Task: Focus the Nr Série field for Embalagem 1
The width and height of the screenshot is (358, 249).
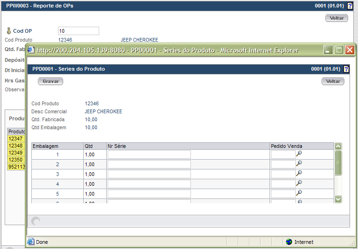Action: click(x=149, y=154)
